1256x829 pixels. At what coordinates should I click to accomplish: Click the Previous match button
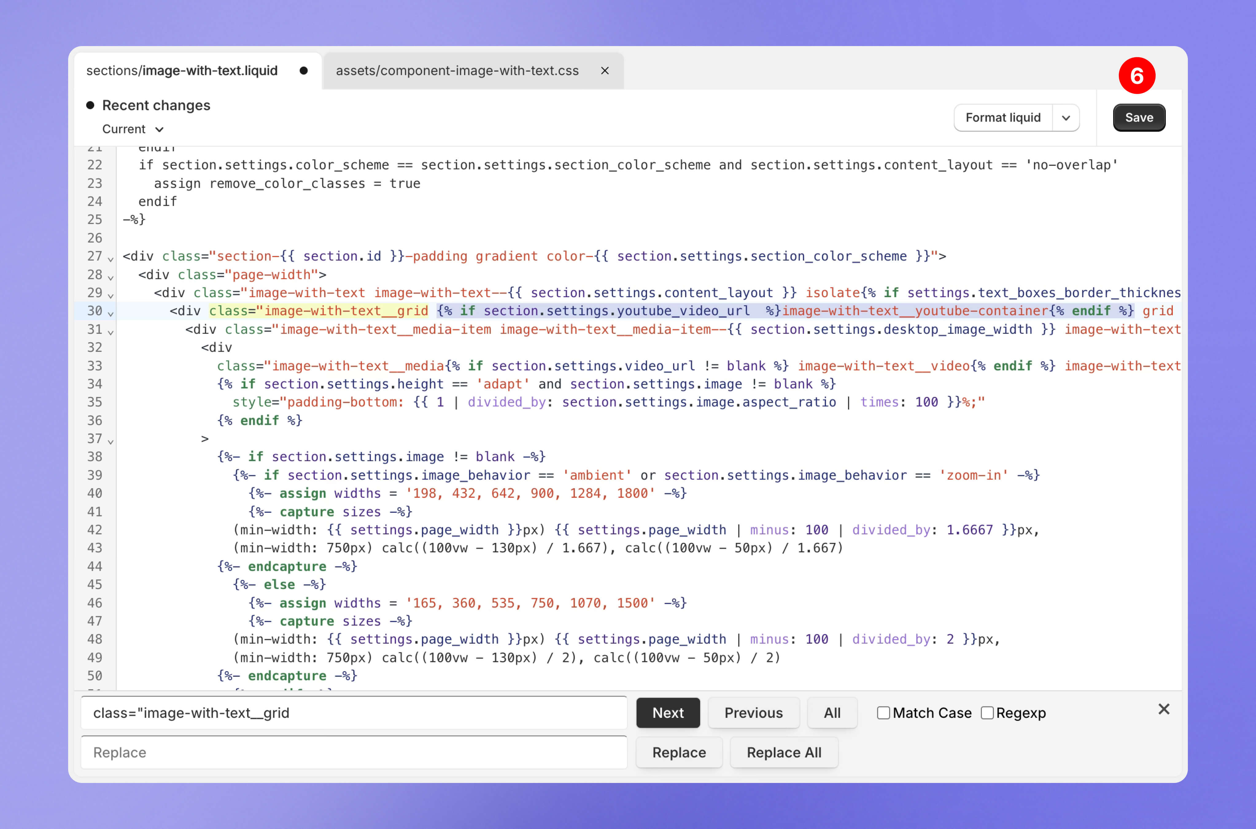click(753, 713)
